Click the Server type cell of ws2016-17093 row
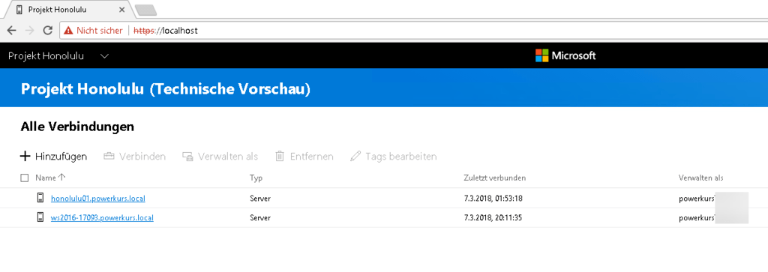 (x=260, y=218)
